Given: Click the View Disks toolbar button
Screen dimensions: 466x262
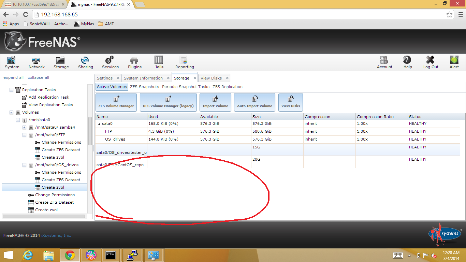Looking at the screenshot, I should [x=290, y=102].
